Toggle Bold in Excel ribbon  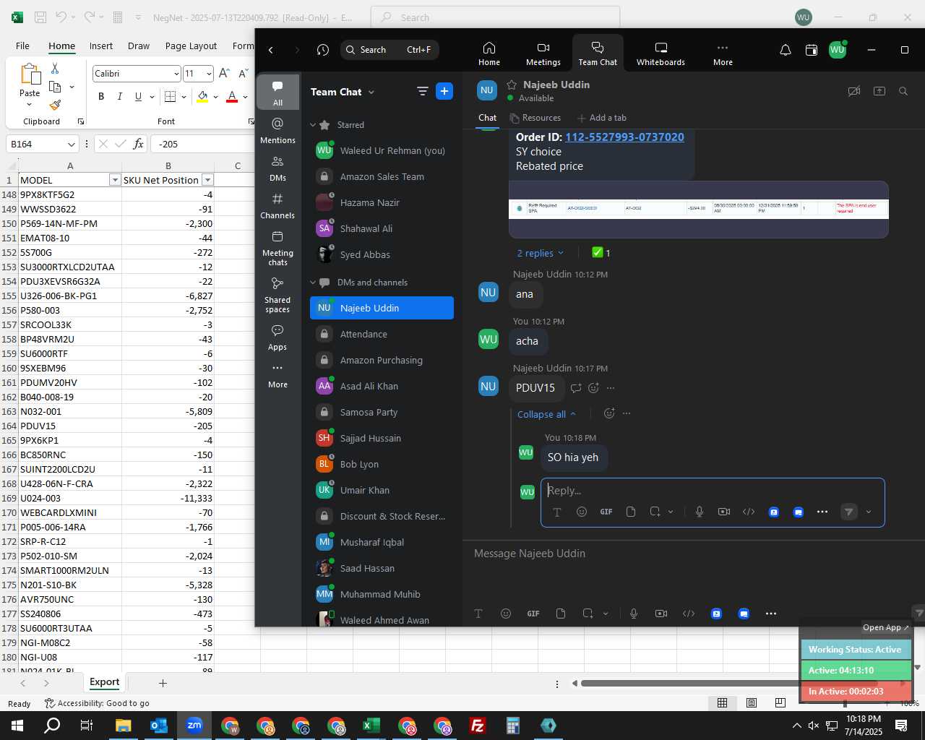click(101, 97)
